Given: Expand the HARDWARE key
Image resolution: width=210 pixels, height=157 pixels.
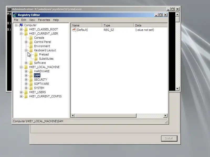Looking at the screenshot, I should [x=26, y=71].
